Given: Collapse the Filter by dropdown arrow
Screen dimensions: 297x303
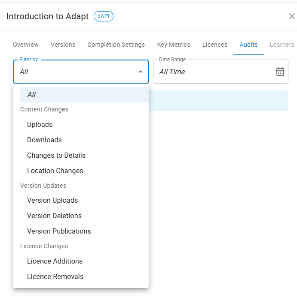Looking at the screenshot, I should 141,72.
